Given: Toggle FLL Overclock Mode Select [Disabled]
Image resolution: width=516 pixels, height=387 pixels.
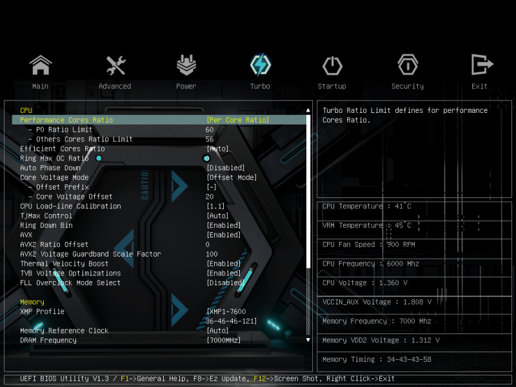Looking at the screenshot, I should coord(226,283).
